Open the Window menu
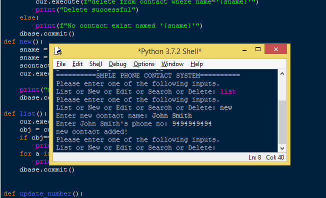This screenshot has width=326, height=198. (x=172, y=64)
